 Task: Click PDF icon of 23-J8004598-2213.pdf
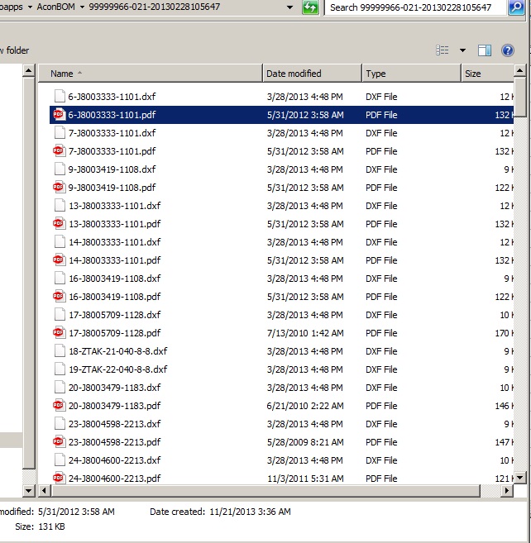click(x=59, y=442)
